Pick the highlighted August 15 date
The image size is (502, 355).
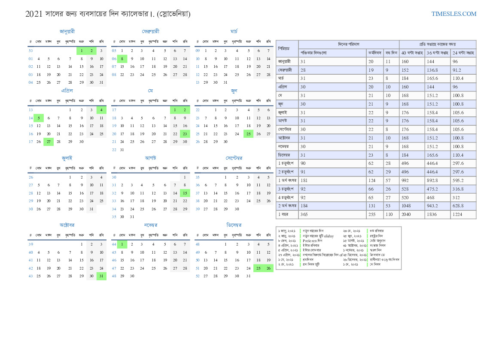[x=185, y=193]
